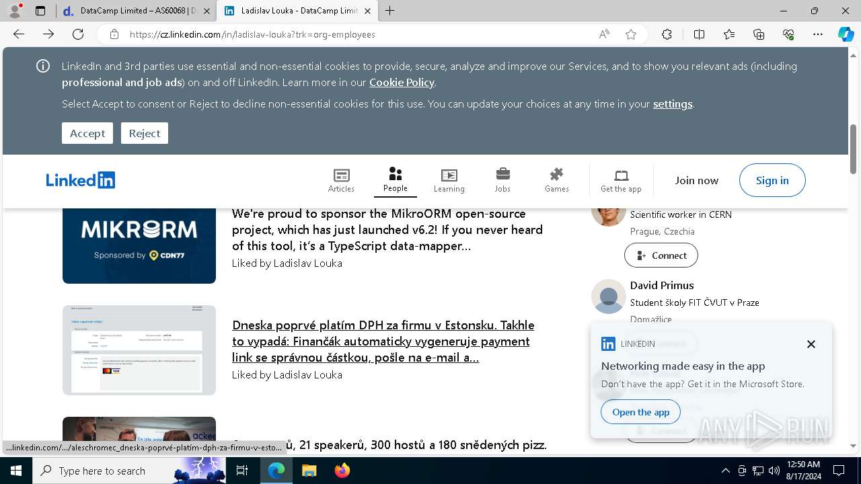
Task: Click the LinkedIn logo
Action: pos(81,180)
